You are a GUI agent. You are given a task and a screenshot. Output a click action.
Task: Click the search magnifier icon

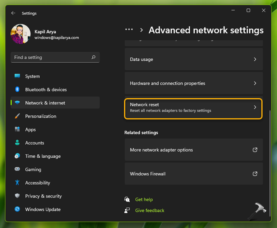tap(94, 58)
